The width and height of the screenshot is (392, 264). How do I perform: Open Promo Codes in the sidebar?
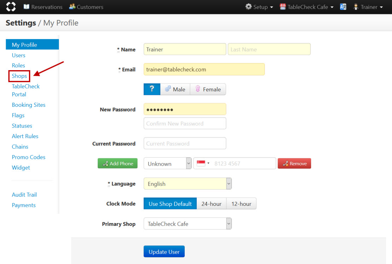(29, 157)
